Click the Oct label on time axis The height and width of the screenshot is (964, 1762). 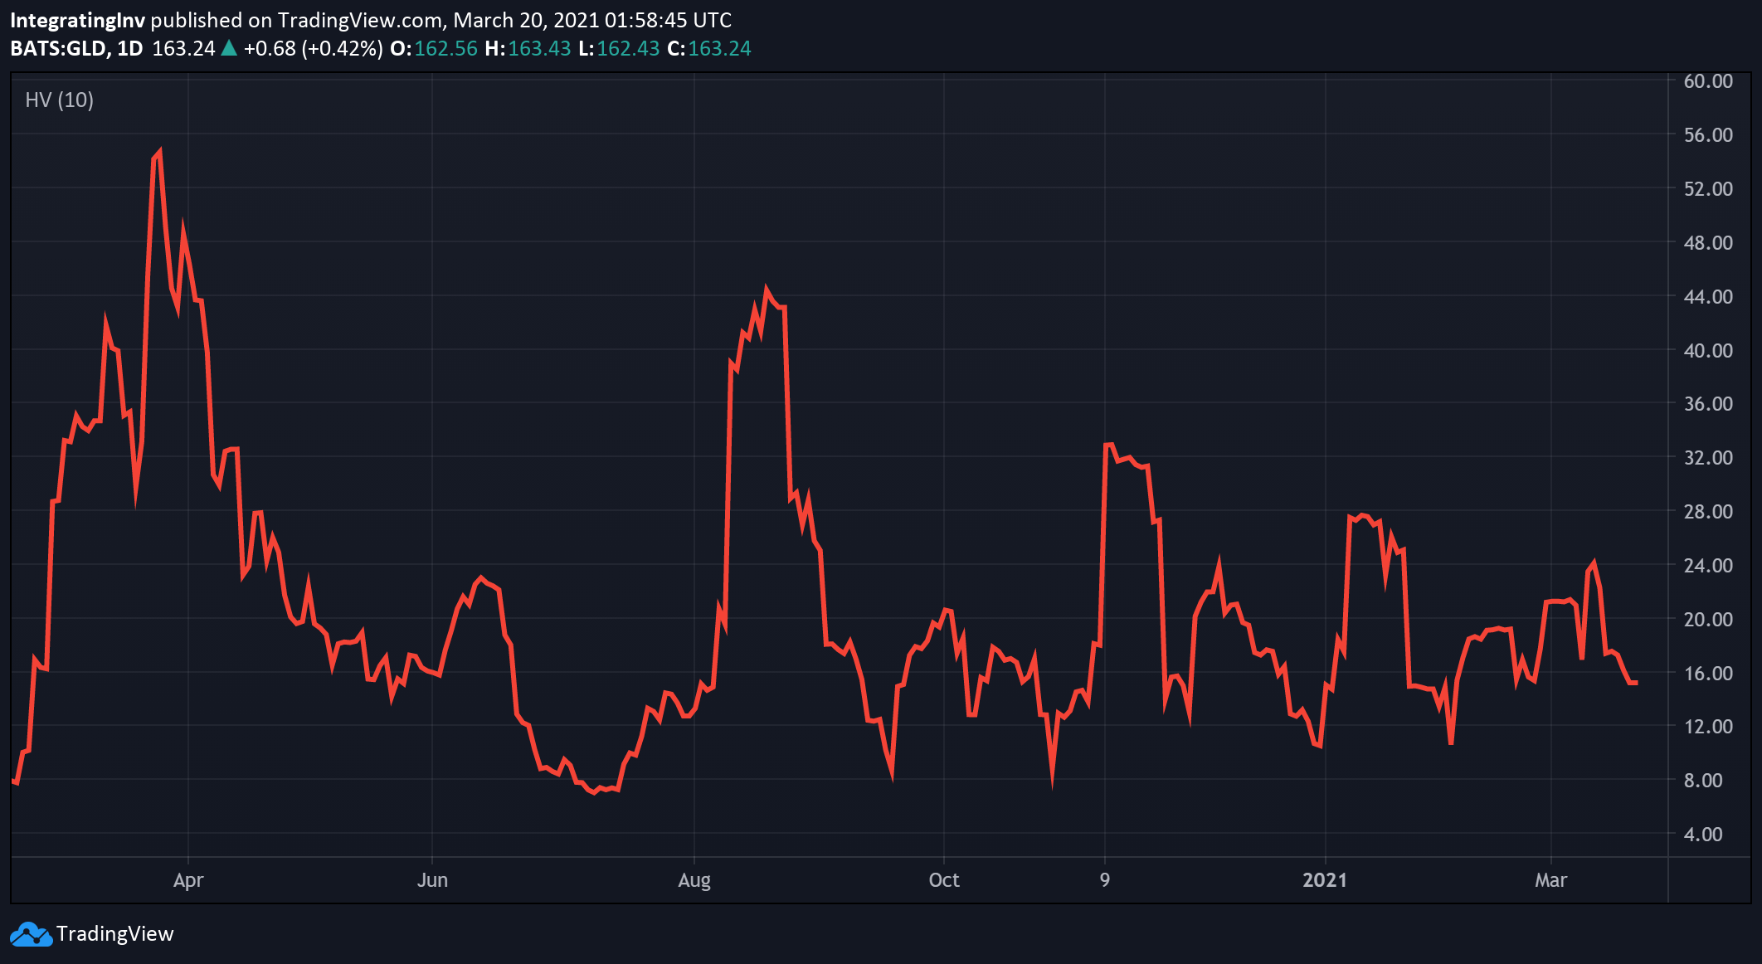[x=944, y=880]
